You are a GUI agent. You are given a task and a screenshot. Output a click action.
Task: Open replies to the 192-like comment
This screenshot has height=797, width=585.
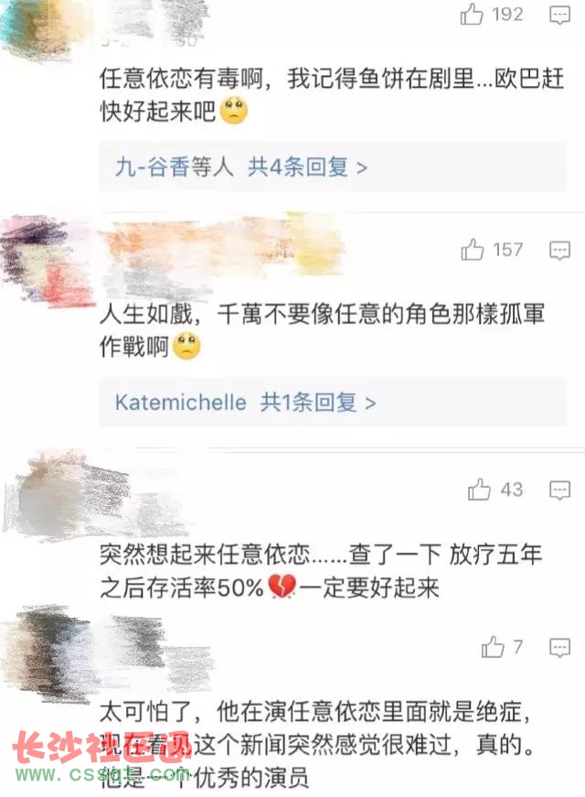559,16
